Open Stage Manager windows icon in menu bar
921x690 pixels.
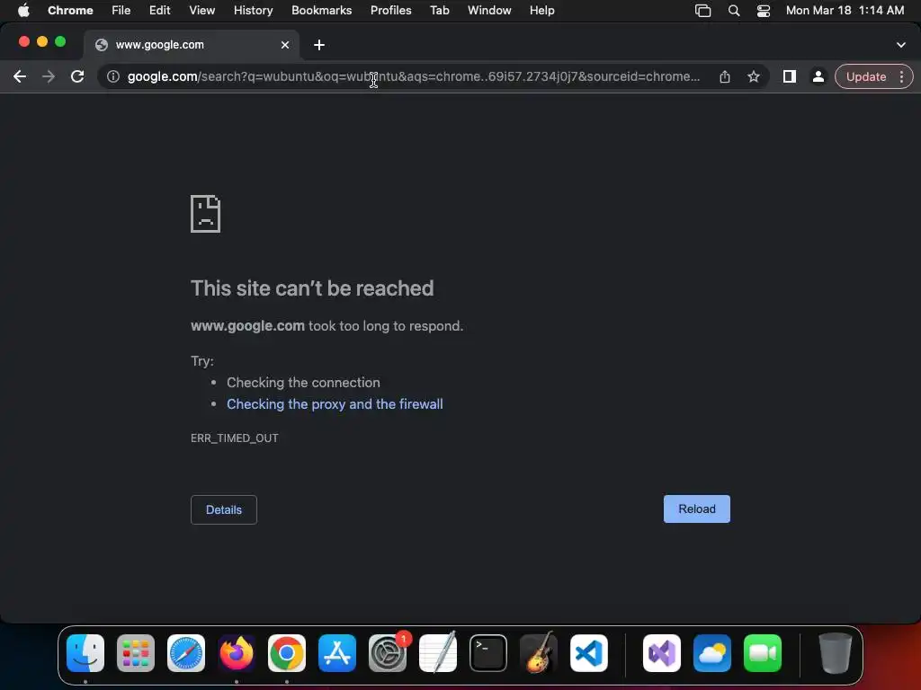click(703, 11)
